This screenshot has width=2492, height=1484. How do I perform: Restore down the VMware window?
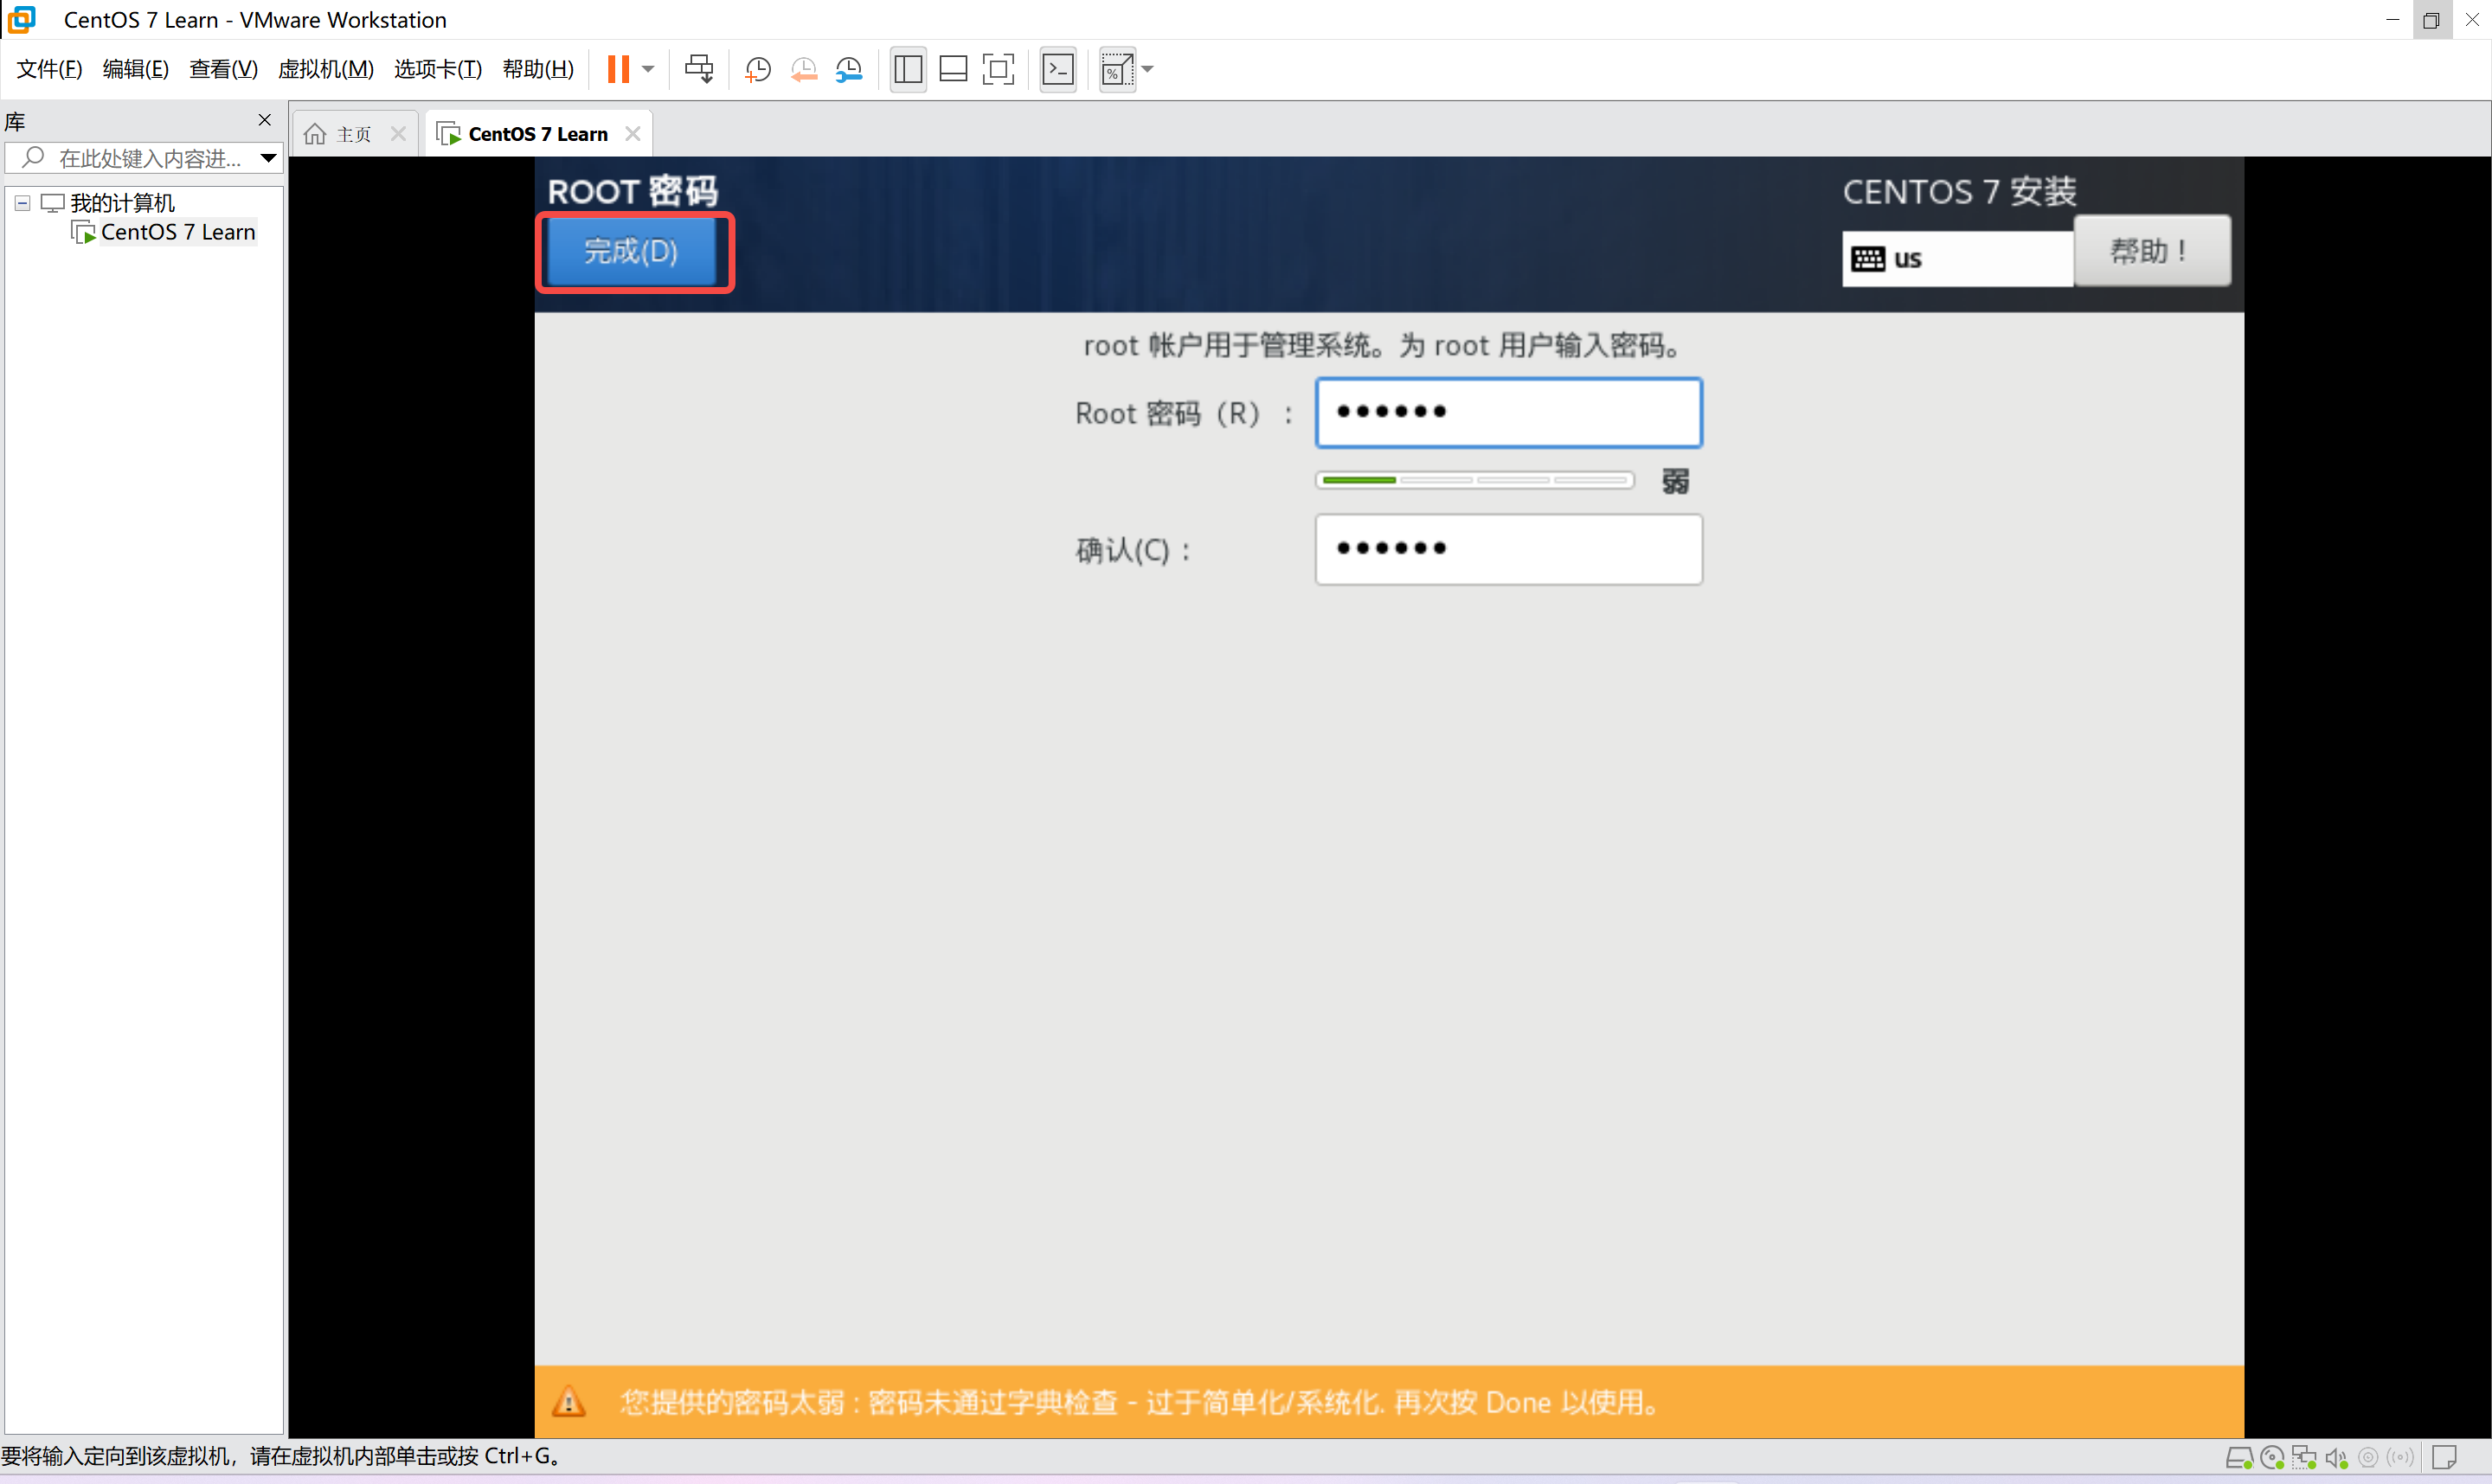[2431, 19]
